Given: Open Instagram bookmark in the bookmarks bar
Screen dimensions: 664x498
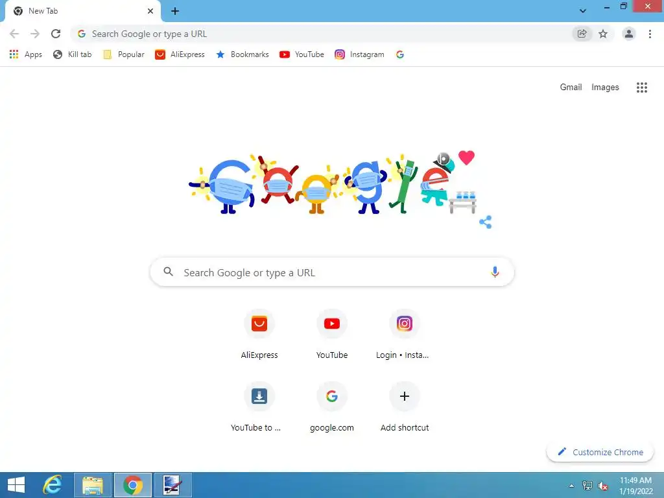Looking at the screenshot, I should [359, 54].
